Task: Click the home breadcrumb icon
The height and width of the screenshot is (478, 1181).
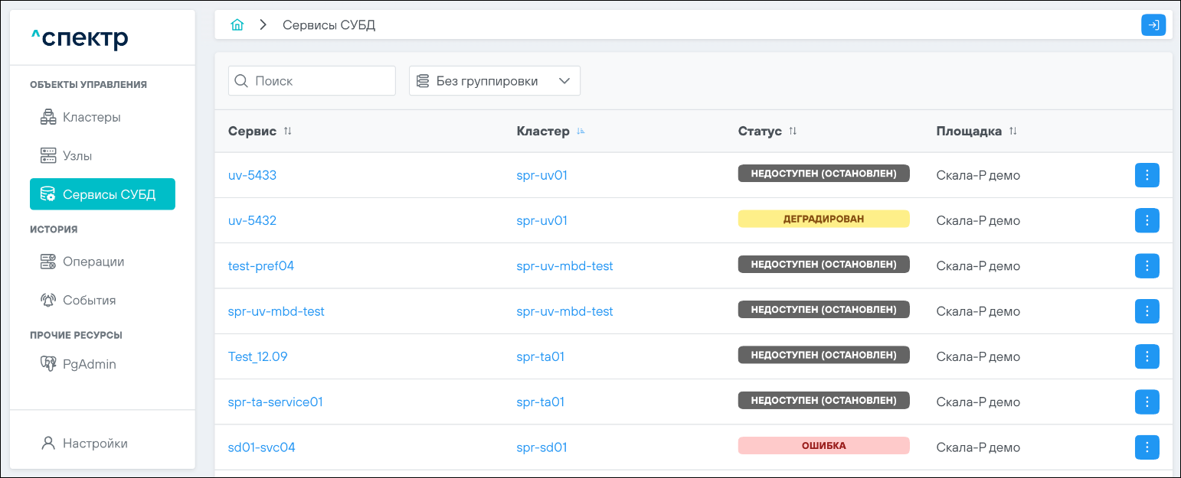Action: click(237, 25)
